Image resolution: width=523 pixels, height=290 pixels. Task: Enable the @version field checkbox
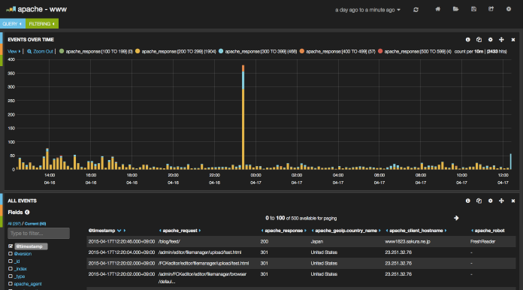pos(11,254)
